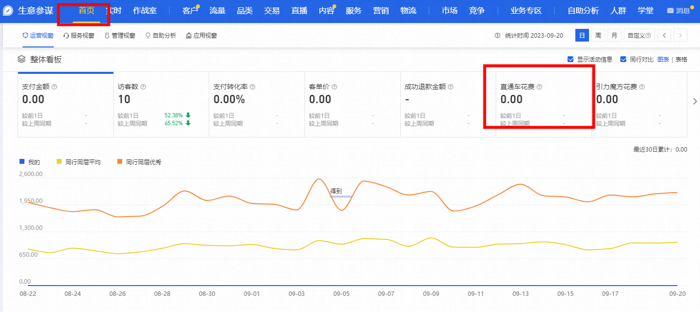Image resolution: width=700 pixels, height=312 pixels.
Task: Go to previous date with left arrow
Action: click(x=664, y=35)
